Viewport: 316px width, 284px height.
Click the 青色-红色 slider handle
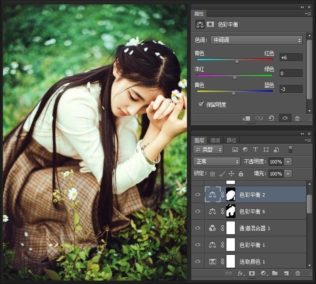pos(237,61)
